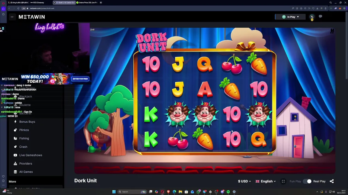Open Windows Start menu

coord(114,192)
